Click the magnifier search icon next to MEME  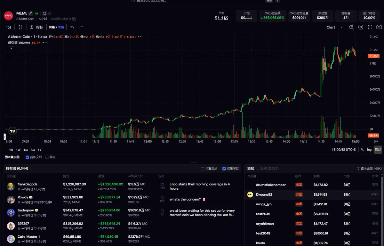[x=44, y=13]
